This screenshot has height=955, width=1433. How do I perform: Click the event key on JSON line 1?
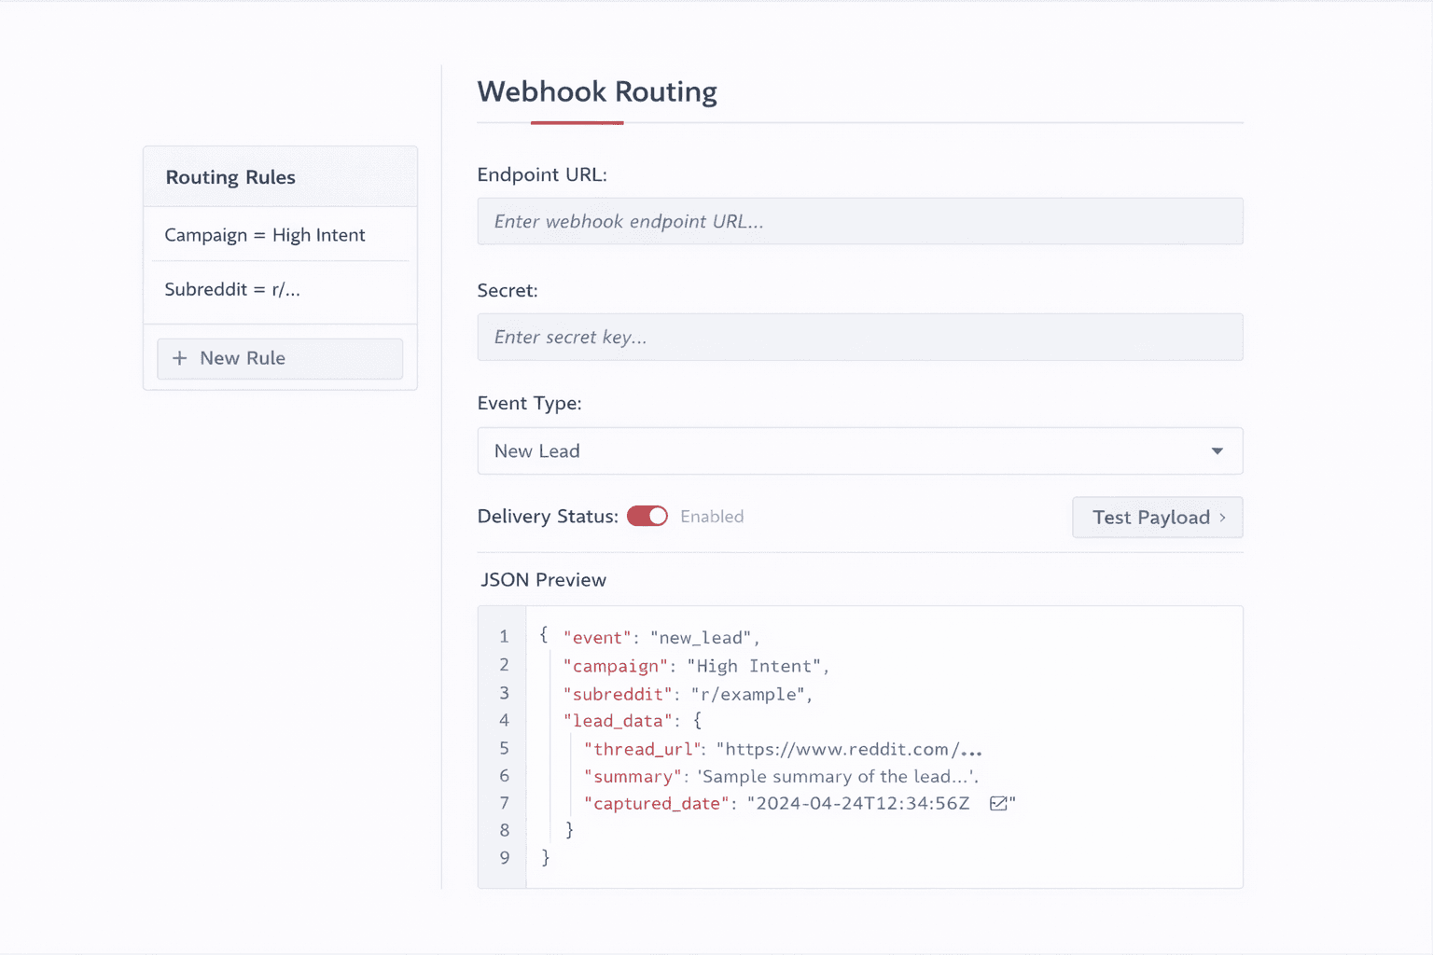pyautogui.click(x=597, y=637)
